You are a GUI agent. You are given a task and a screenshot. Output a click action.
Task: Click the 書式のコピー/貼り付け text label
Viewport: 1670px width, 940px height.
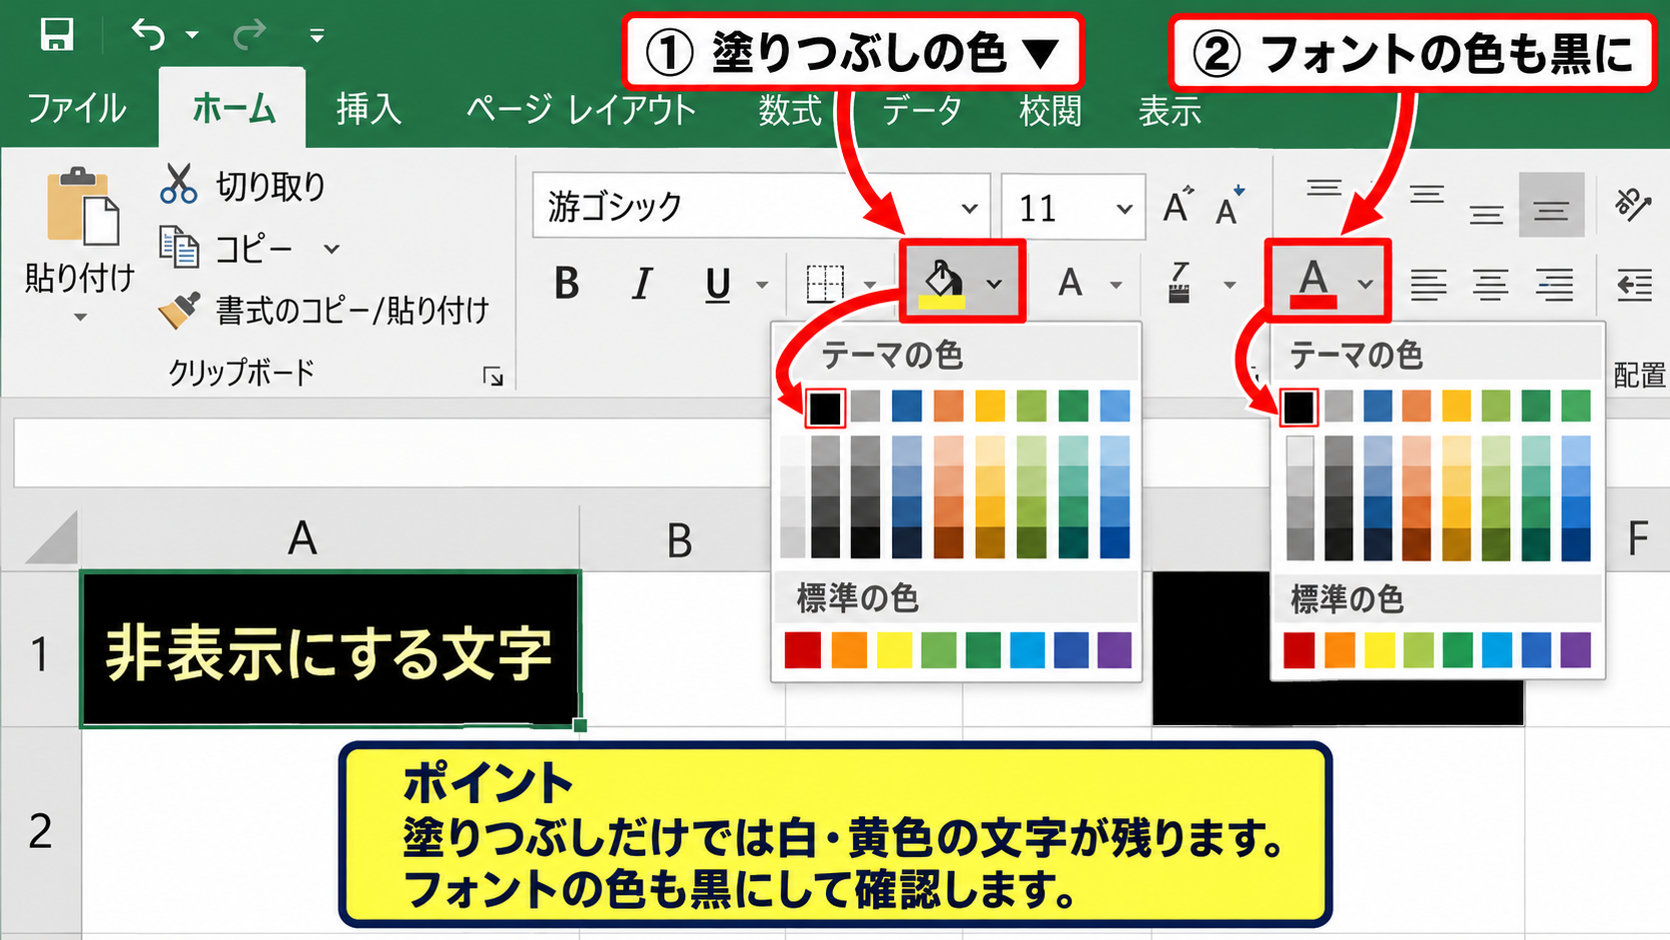tap(353, 311)
